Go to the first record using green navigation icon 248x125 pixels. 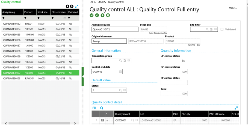point(91,15)
